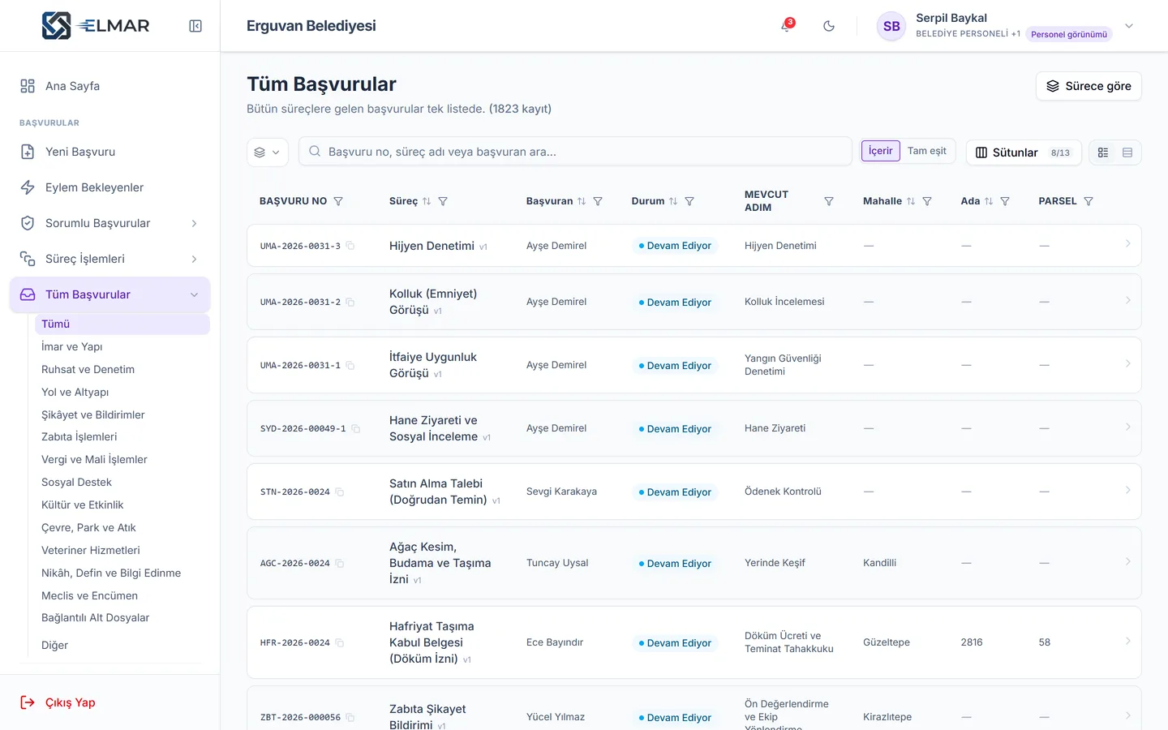Switch to compact table view icon

tap(1127, 152)
